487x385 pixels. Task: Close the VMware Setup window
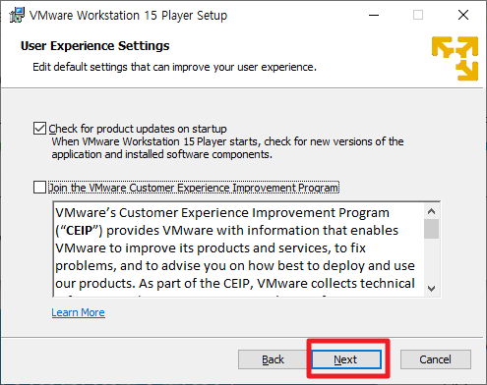[x=463, y=15]
